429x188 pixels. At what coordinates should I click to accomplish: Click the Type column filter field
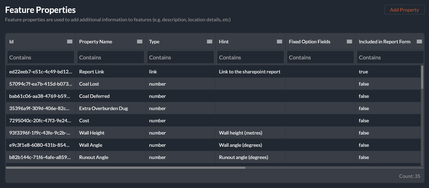point(180,57)
